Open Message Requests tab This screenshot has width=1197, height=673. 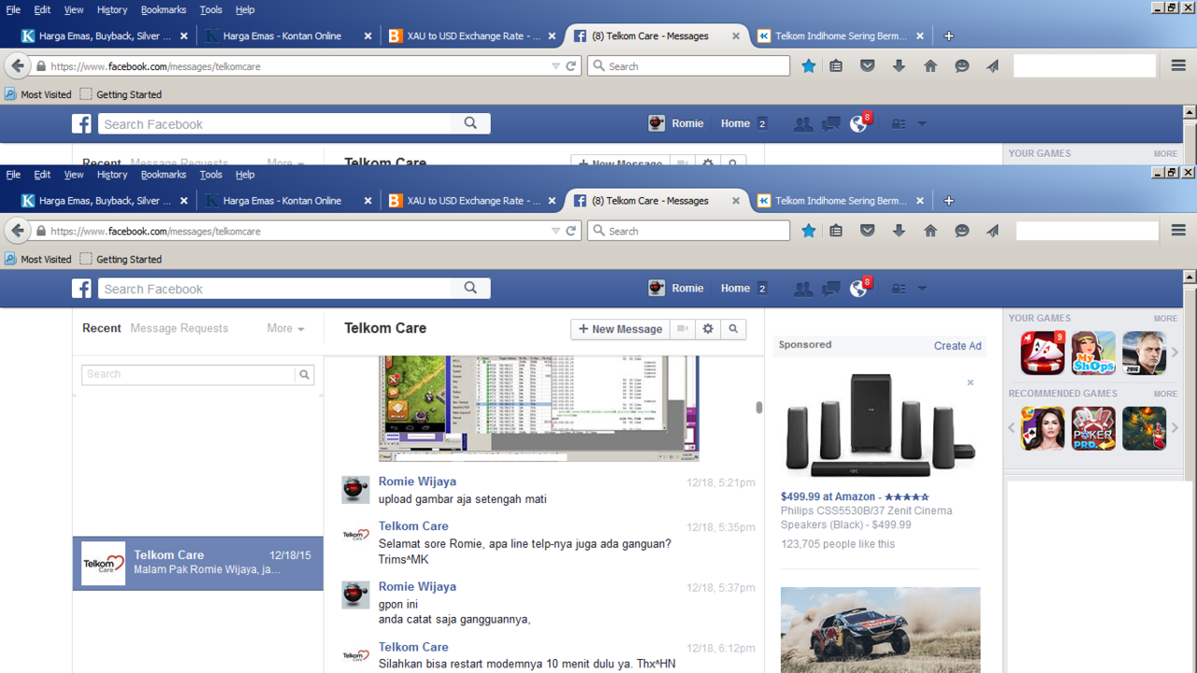[x=179, y=328]
